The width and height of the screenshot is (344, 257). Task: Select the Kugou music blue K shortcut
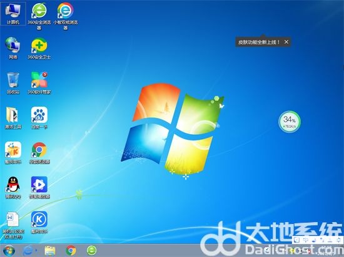pos(39,222)
